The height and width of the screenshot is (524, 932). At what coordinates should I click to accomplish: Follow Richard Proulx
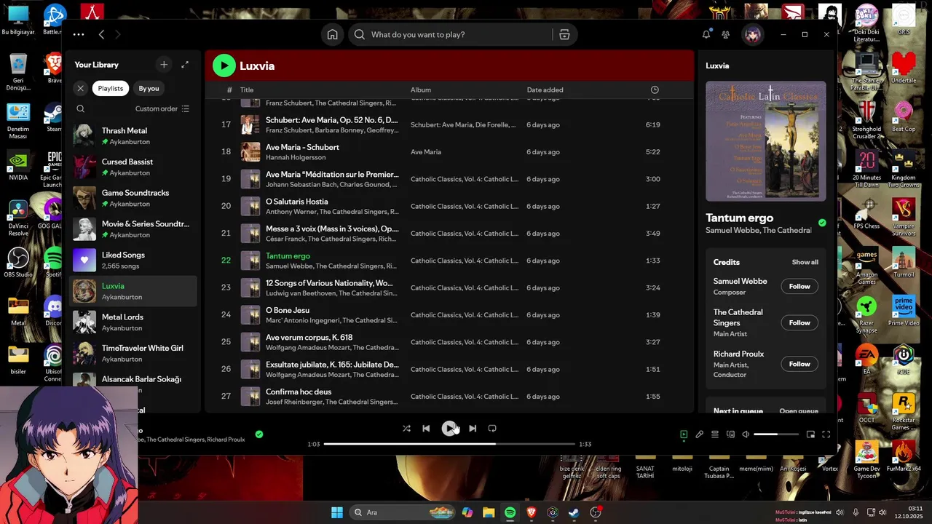coord(799,364)
